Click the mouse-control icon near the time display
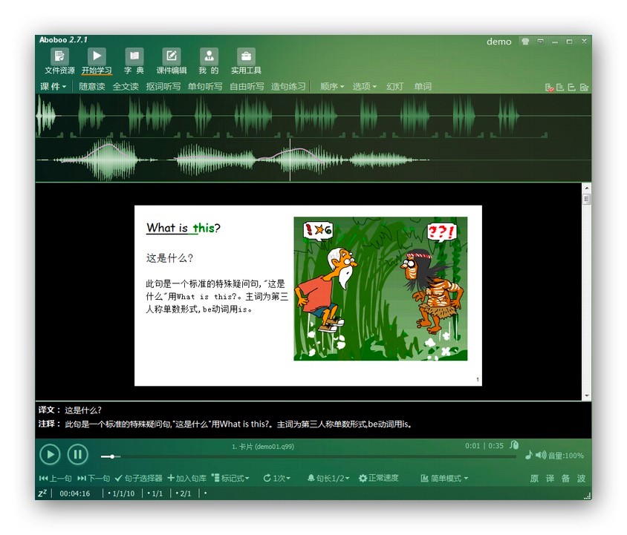 click(514, 445)
